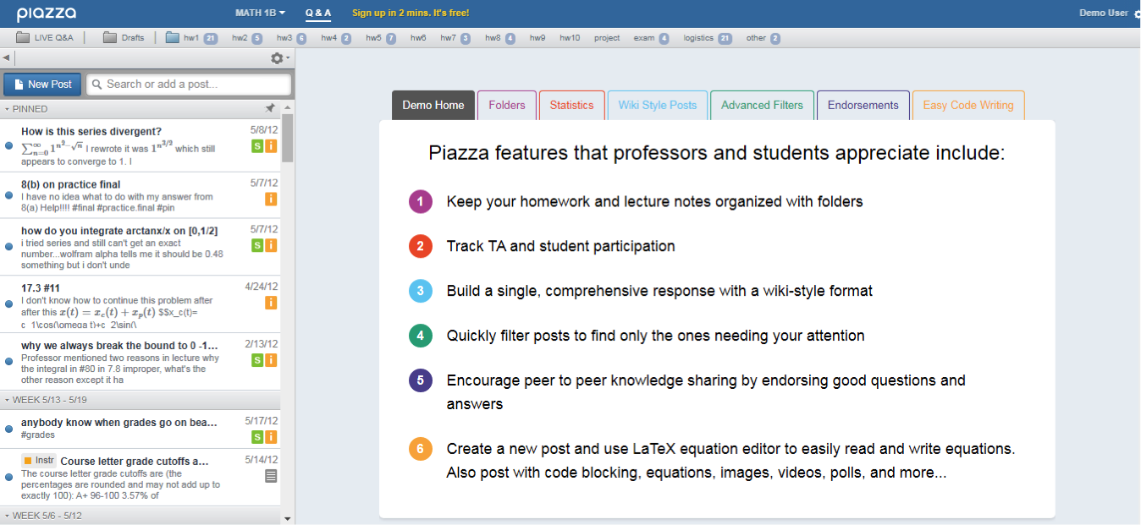Click orange i icon on 17.3 #11 post
The height and width of the screenshot is (525, 1141).
point(271,303)
